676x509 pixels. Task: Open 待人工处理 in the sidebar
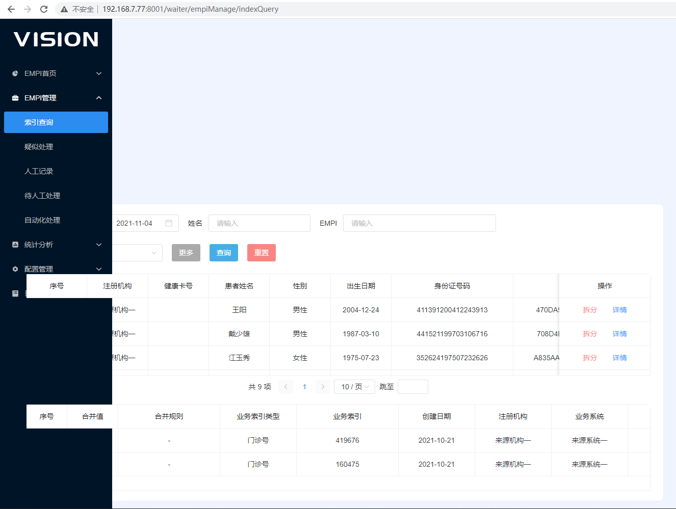[42, 196]
